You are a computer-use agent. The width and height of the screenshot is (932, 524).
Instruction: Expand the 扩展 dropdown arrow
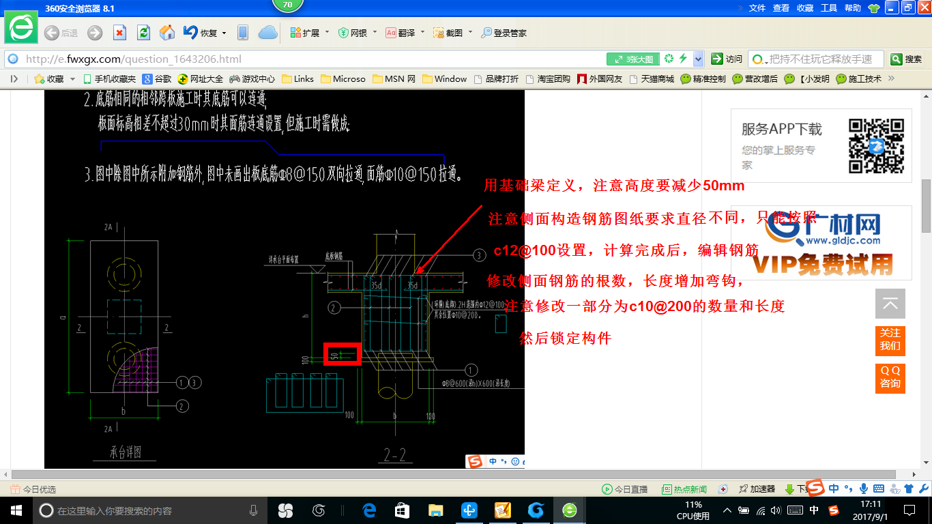[327, 33]
